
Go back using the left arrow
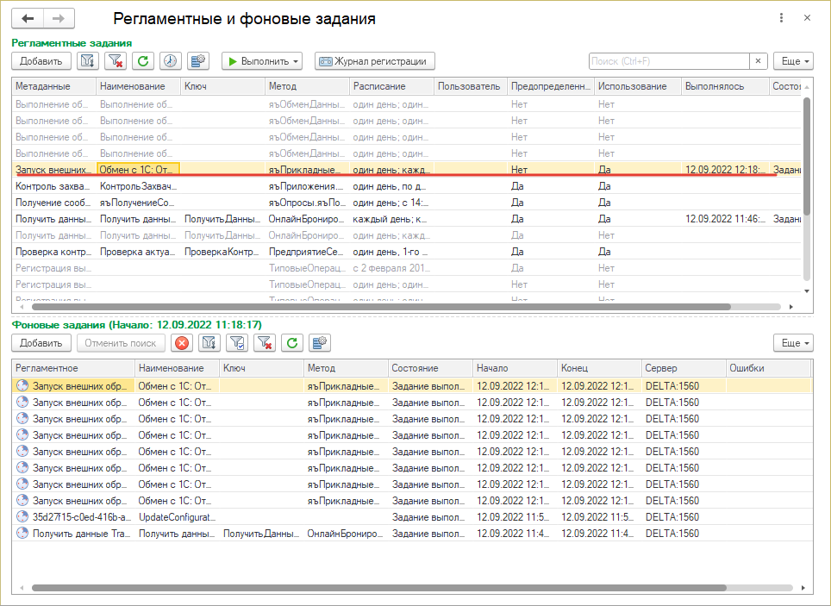pos(28,18)
